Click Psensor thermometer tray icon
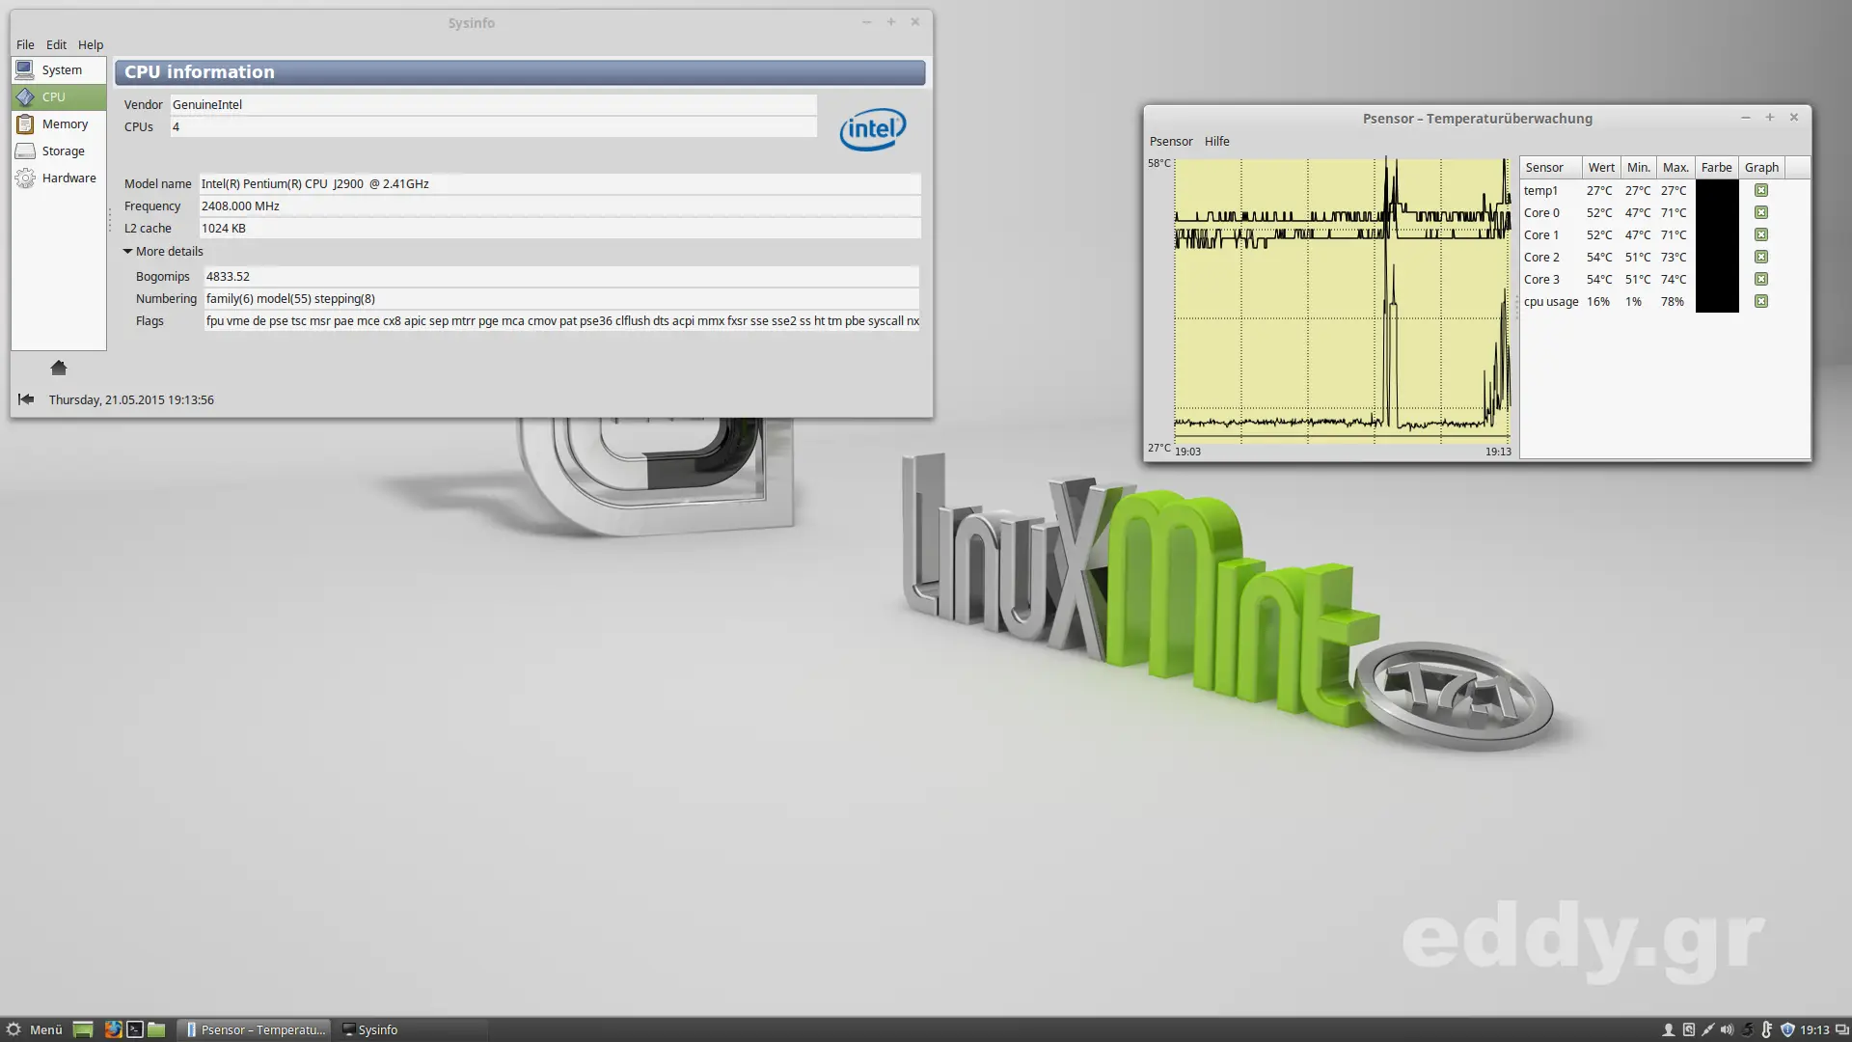Screen dimensions: 1852x1042 click(1767, 1029)
